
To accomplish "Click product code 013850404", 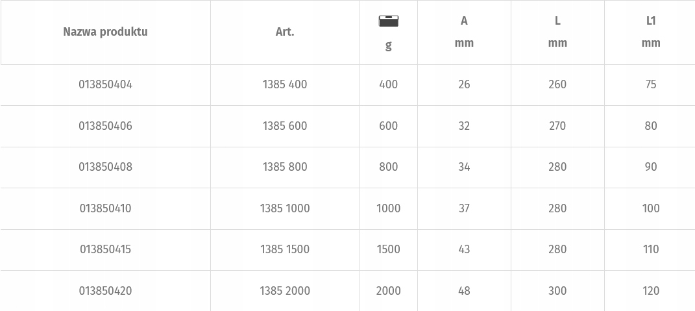I will coord(106,84).
